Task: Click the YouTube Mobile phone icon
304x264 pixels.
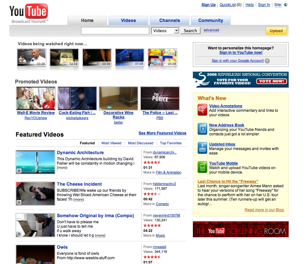Action: click(x=202, y=167)
